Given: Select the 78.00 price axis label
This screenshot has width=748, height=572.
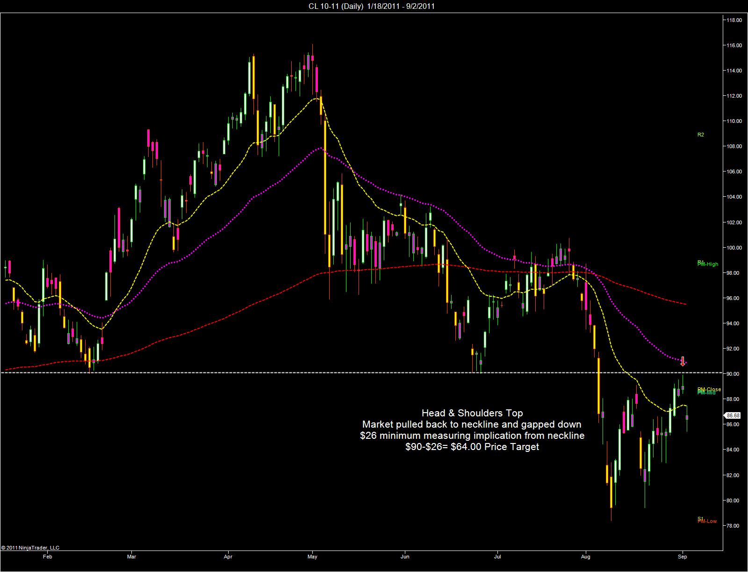Looking at the screenshot, I should (734, 526).
